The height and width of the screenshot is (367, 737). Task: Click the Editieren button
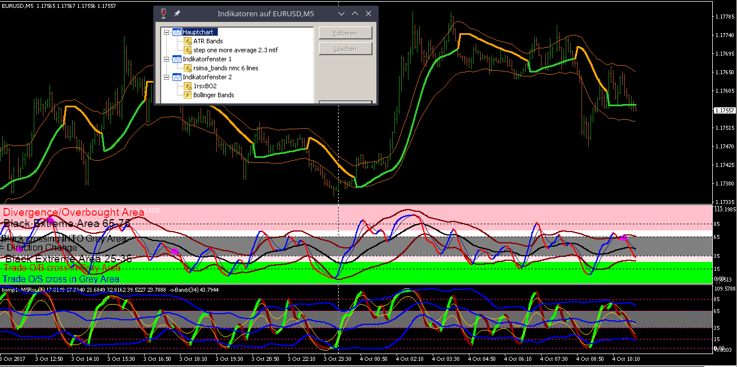click(345, 33)
